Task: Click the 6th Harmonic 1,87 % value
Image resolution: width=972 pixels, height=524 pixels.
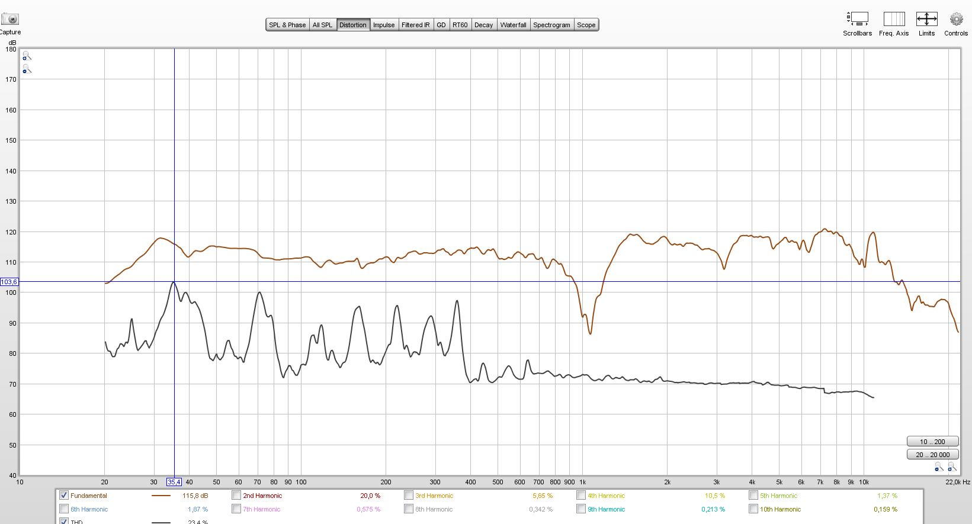Action: click(198, 510)
